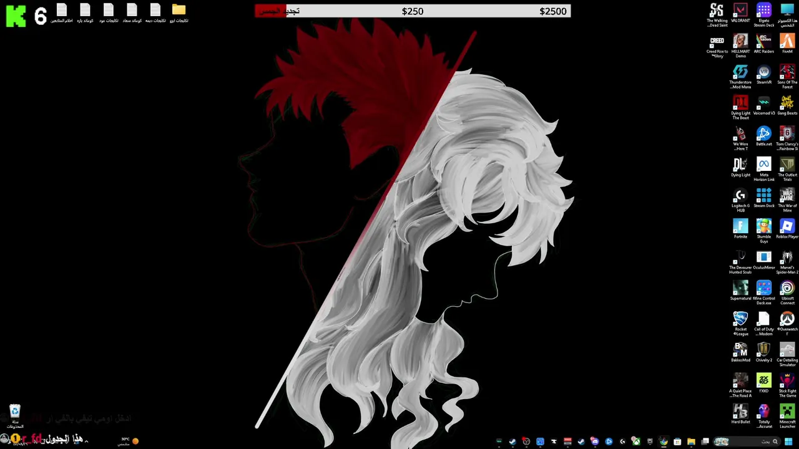The width and height of the screenshot is (799, 449).
Task: Launch Creed Rise to Glory
Action: [x=717, y=46]
